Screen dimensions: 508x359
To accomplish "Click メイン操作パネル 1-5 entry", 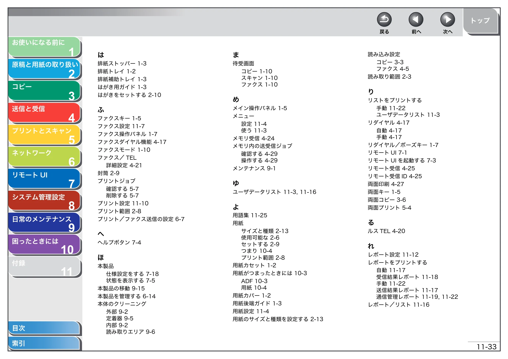I will pyautogui.click(x=260, y=108).
